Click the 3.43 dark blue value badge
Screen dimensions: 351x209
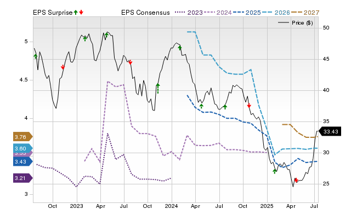[x=23, y=161]
